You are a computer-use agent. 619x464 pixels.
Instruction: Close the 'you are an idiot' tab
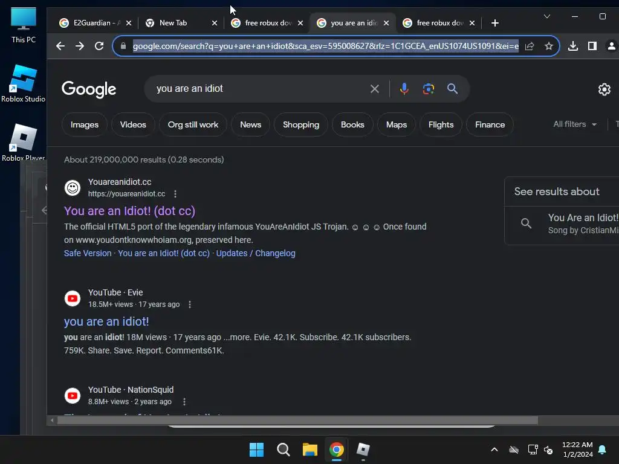coord(386,23)
